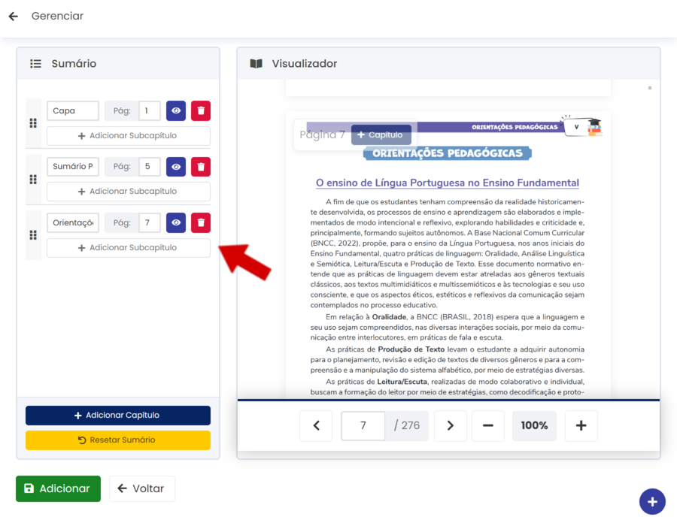Add a subchapter under Orientações
The width and height of the screenshot is (677, 526).
pyautogui.click(x=129, y=248)
